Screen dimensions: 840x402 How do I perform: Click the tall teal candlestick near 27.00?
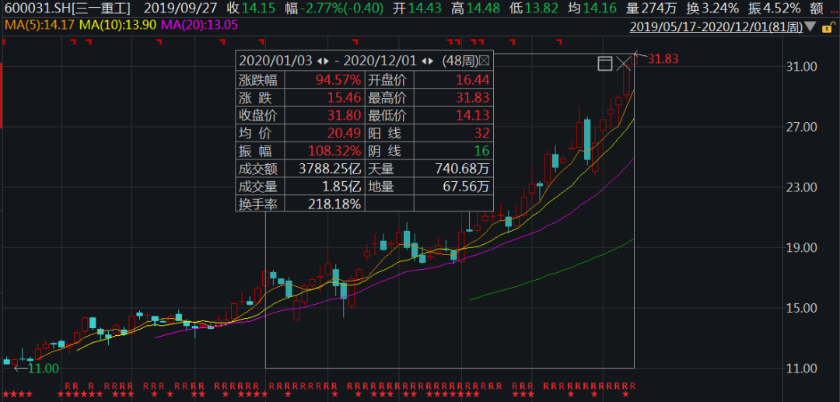(x=588, y=140)
